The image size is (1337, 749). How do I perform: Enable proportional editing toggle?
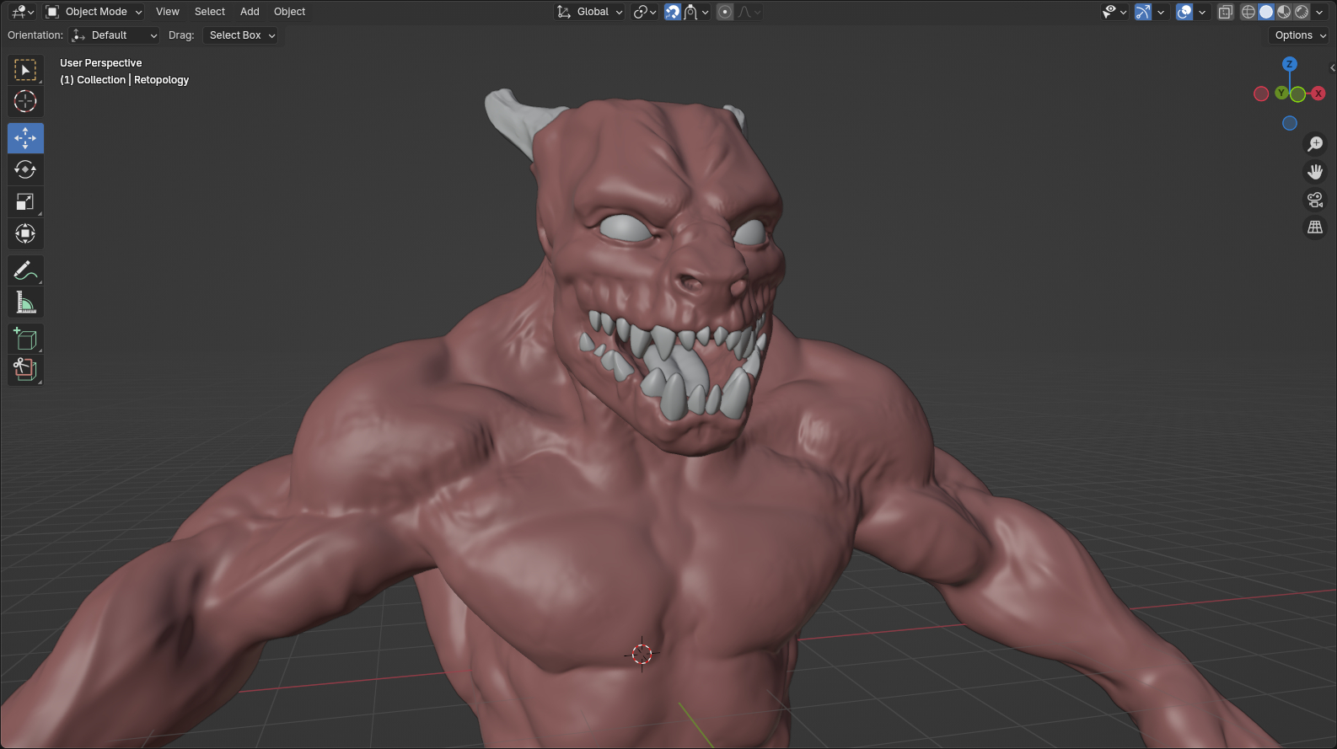[725, 12]
